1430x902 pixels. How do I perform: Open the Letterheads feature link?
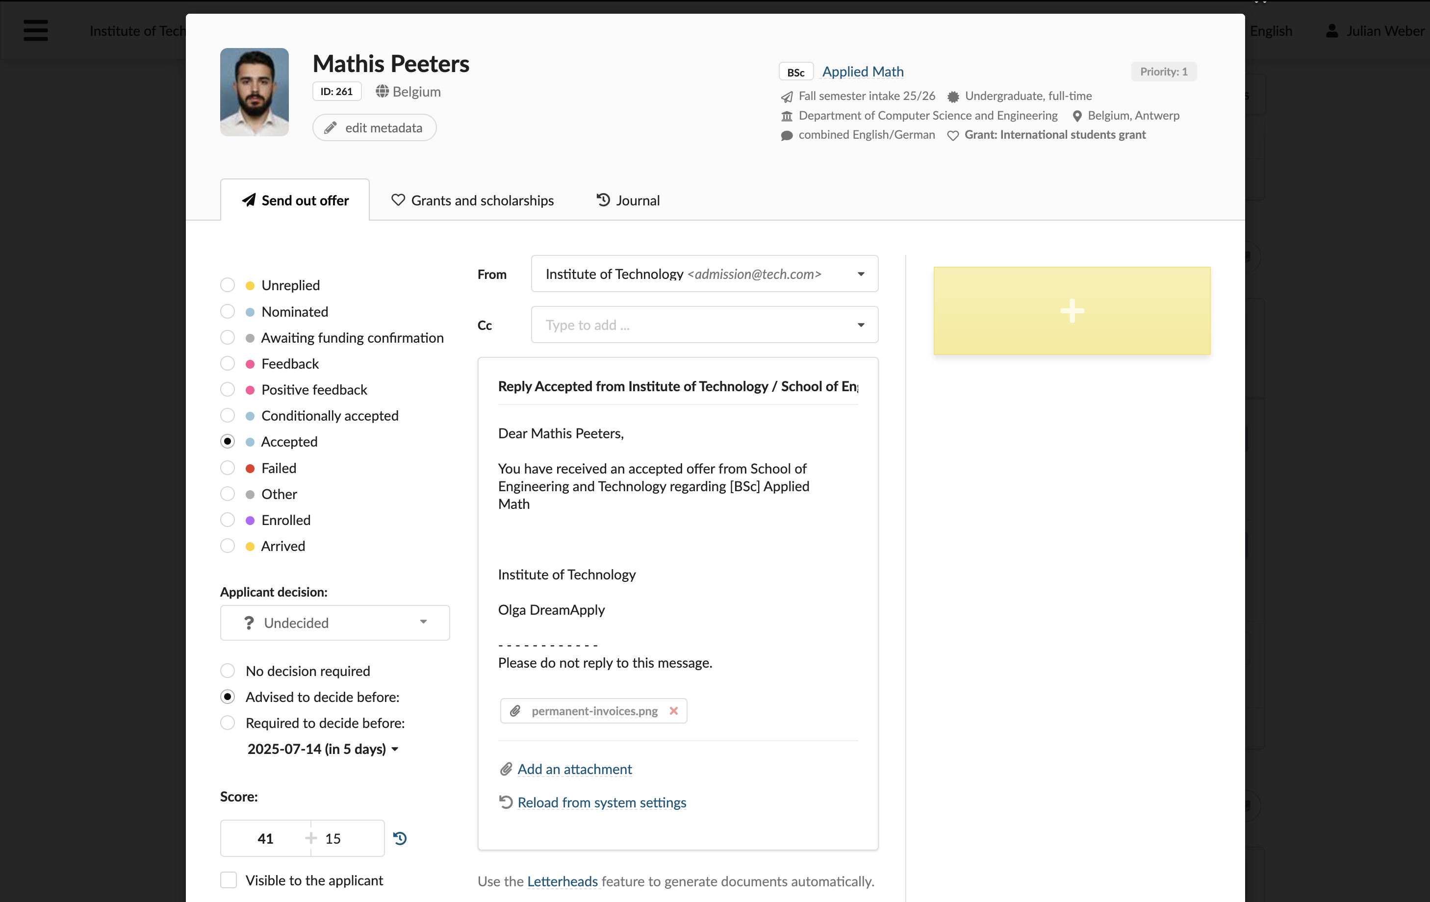(x=562, y=881)
